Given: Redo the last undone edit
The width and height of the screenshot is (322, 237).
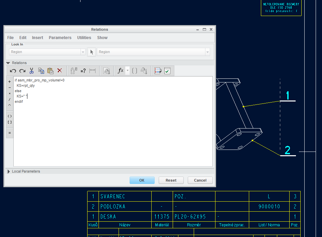Looking at the screenshot, I should 22,71.
